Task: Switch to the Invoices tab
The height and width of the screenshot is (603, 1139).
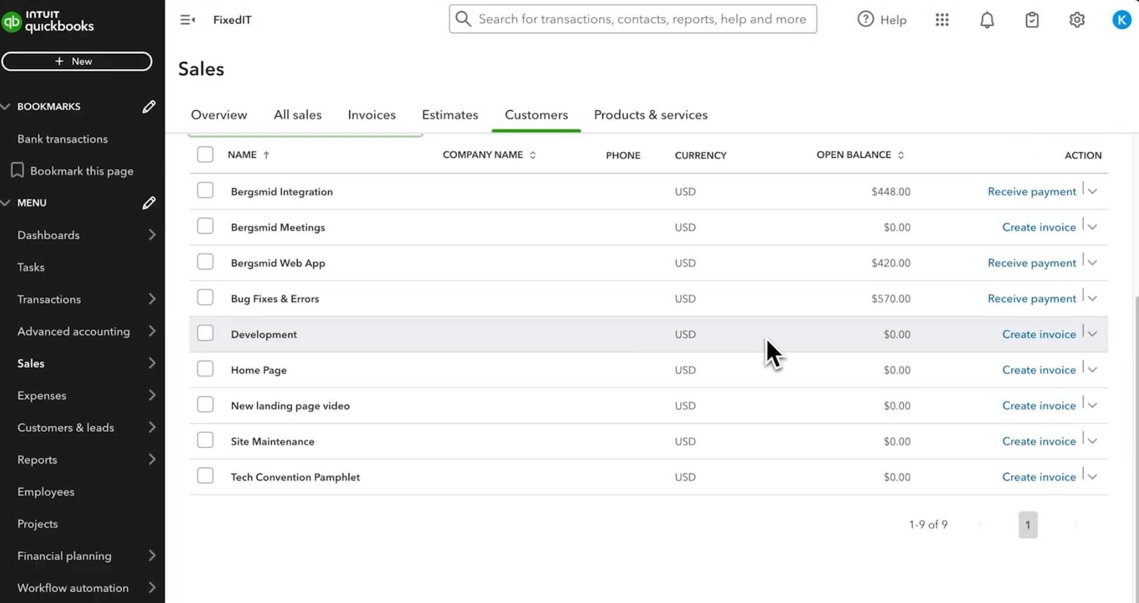Action: pos(371,114)
